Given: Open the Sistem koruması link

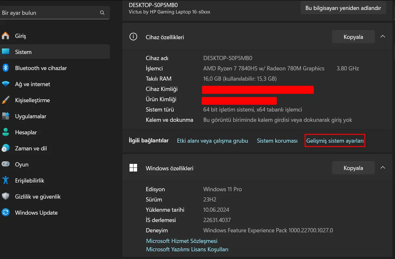Looking at the screenshot, I should pos(277,141).
